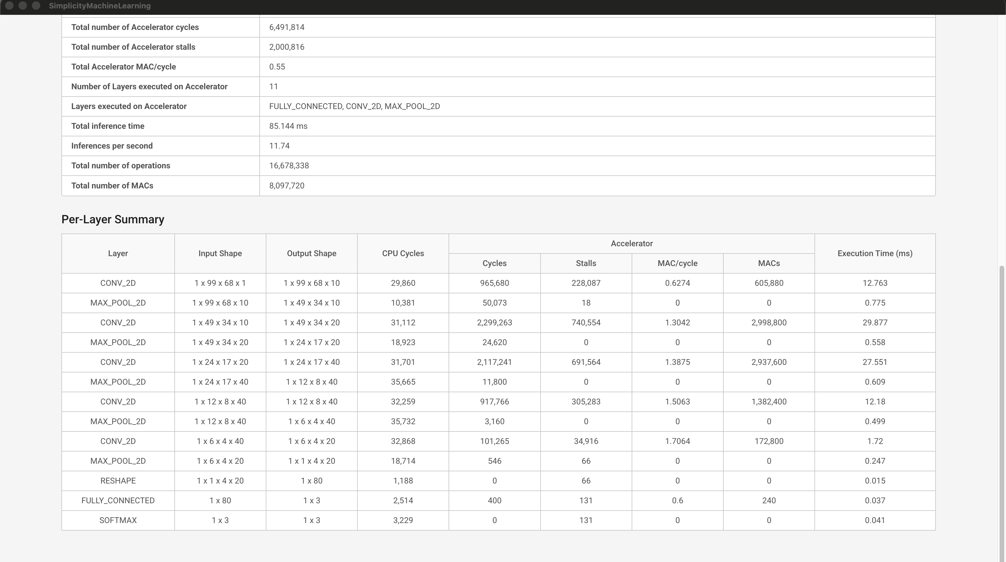Click CPU cycles value 10,381
This screenshot has width=1006, height=562.
tap(403, 303)
